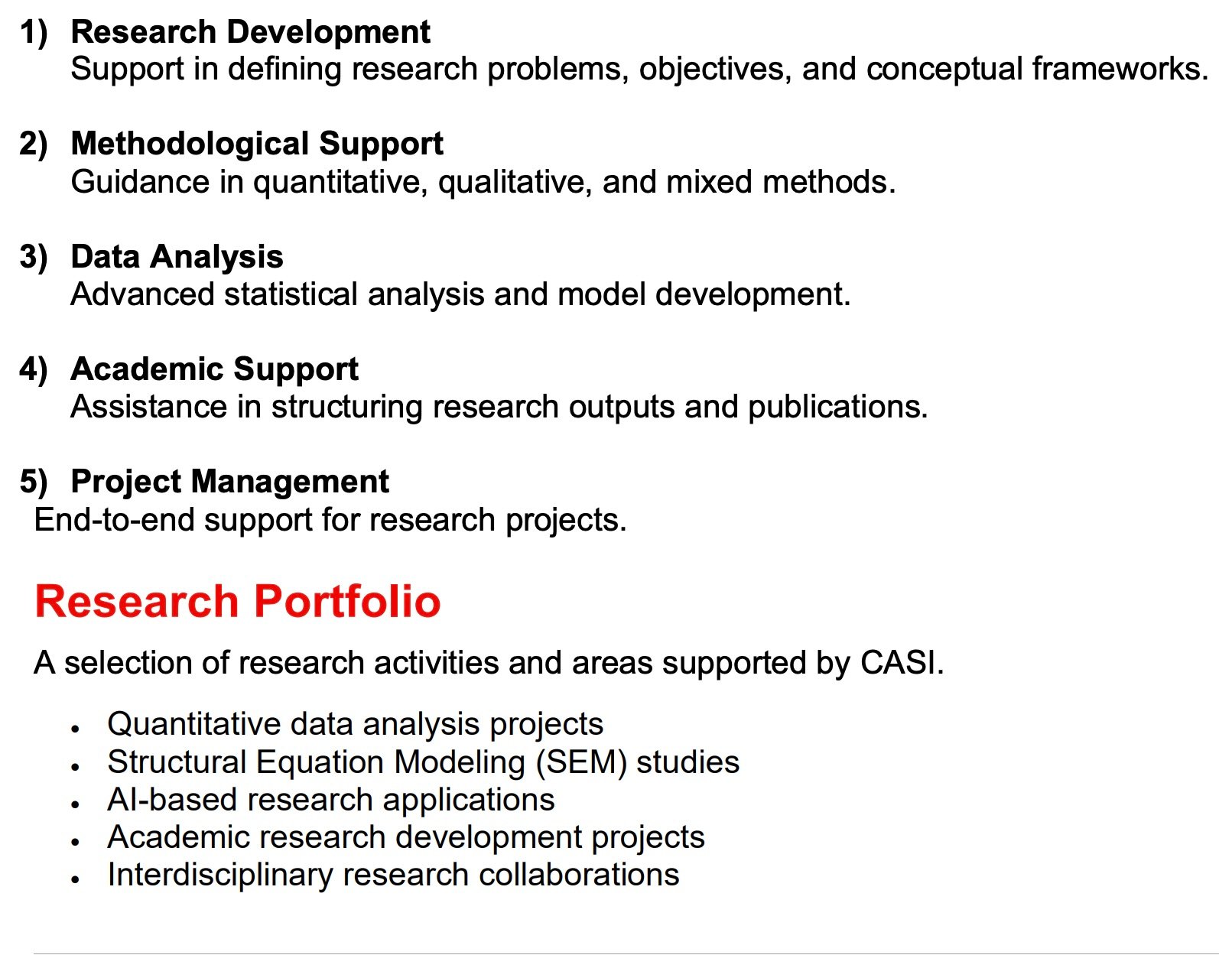The image size is (1219, 968).
Task: Click the End-to-end support sentence
Action: [x=330, y=520]
